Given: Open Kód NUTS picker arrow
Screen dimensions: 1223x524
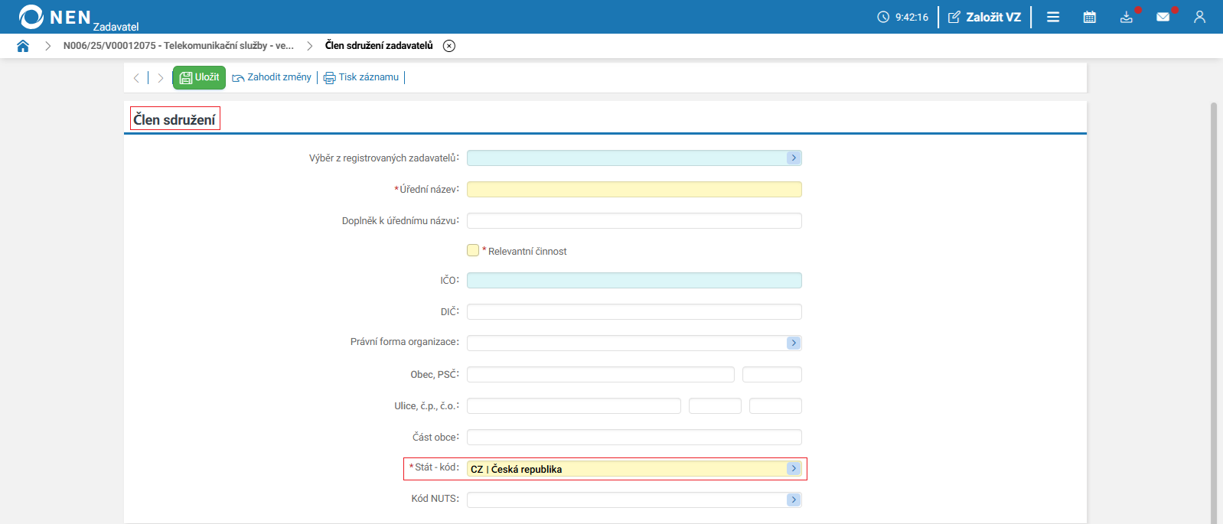Looking at the screenshot, I should click(x=794, y=500).
